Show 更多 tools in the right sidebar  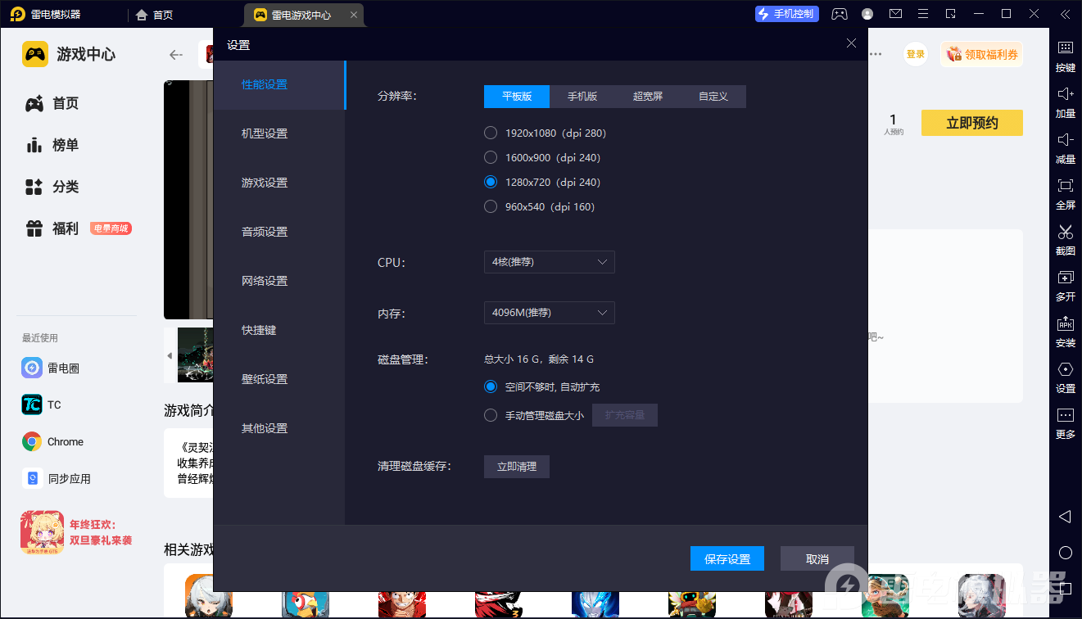click(x=1065, y=422)
